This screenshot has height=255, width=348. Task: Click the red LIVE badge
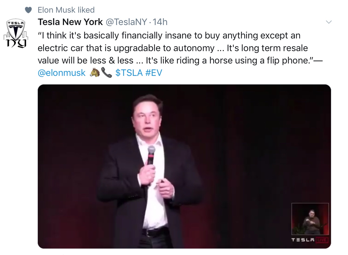(322, 239)
